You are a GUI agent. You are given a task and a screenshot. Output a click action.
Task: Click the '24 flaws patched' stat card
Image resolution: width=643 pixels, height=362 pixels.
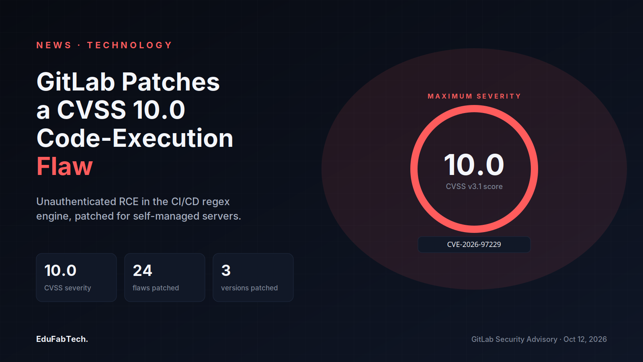(165, 278)
